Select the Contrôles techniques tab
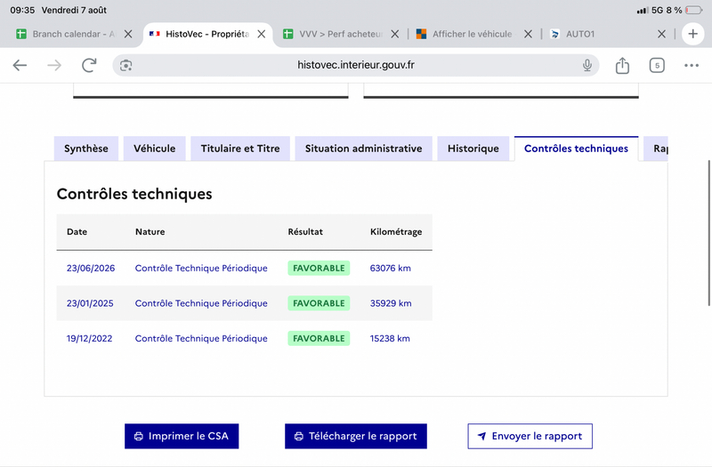This screenshot has height=467, width=712. tap(576, 149)
